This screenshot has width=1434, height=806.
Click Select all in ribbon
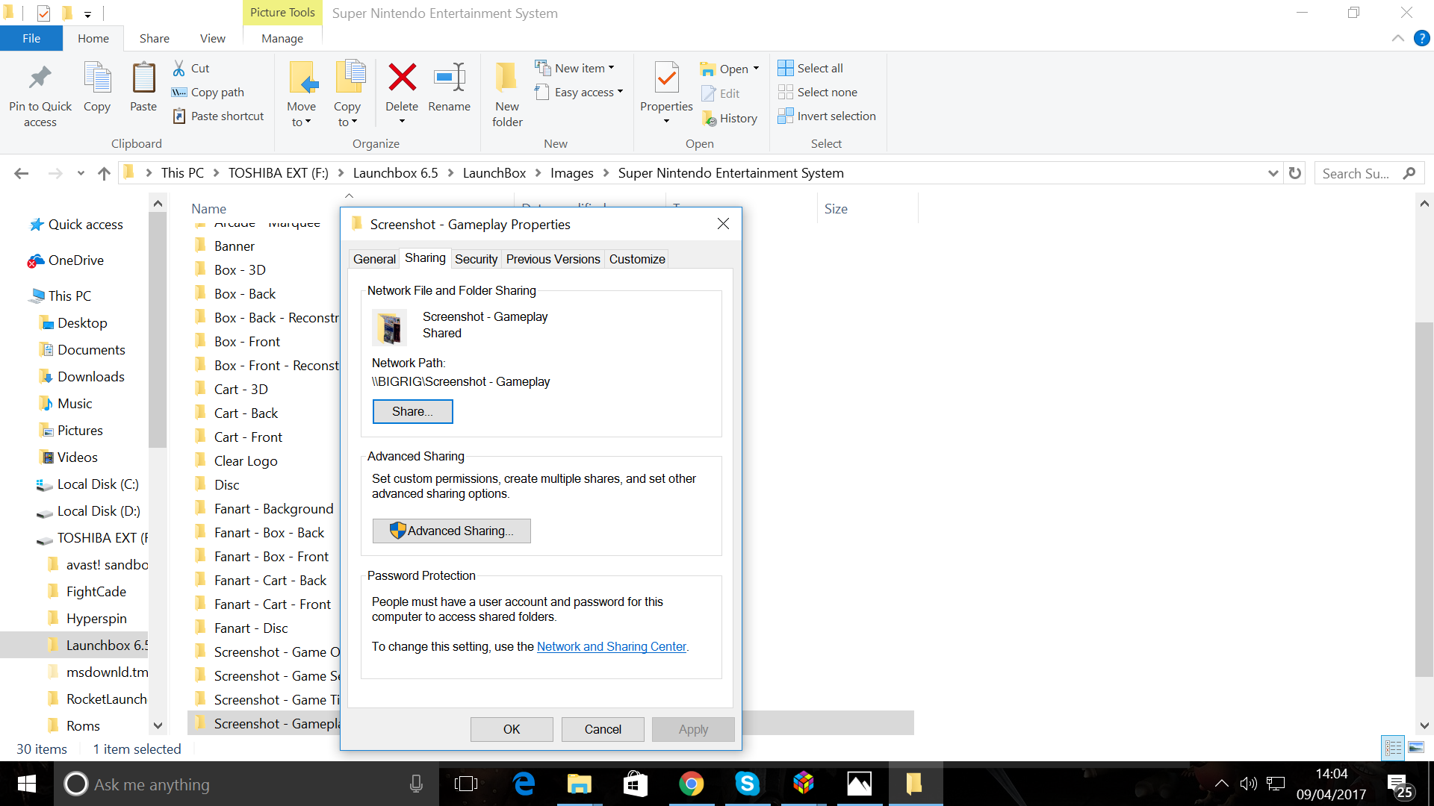810,68
